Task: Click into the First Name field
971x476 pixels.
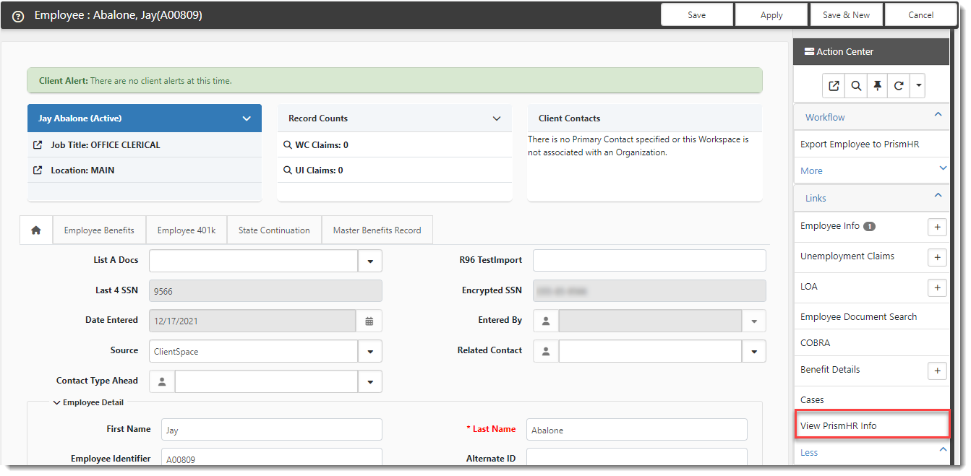Action: pos(271,430)
